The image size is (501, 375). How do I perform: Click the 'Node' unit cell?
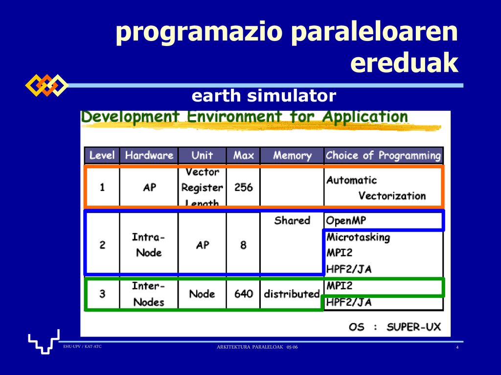click(x=202, y=293)
